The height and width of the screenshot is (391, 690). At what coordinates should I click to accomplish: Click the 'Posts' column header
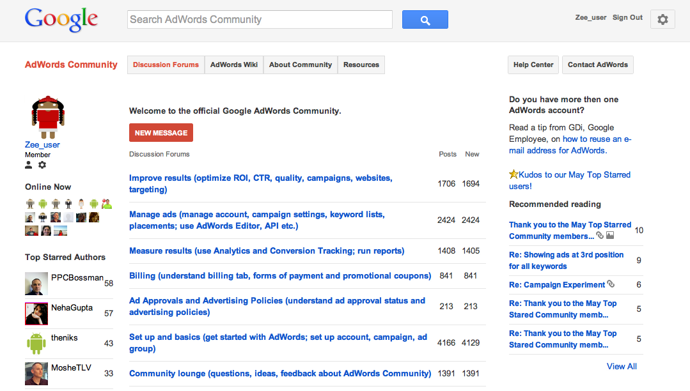pos(448,155)
